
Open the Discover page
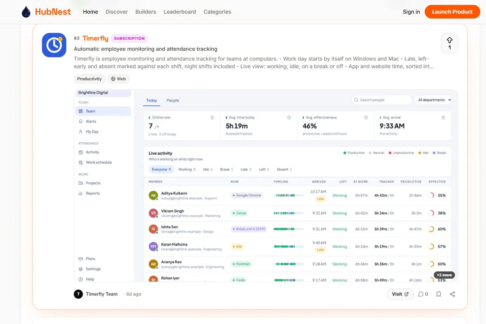click(117, 12)
